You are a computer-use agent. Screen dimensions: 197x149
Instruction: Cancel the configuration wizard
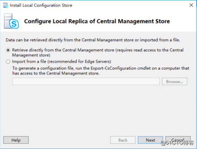[178, 140]
